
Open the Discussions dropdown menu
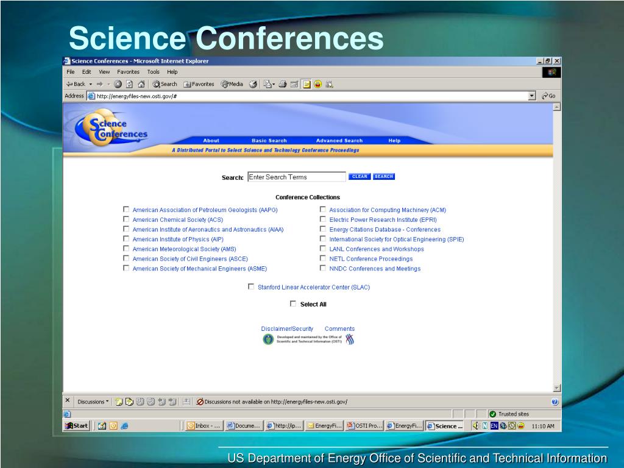(93, 402)
